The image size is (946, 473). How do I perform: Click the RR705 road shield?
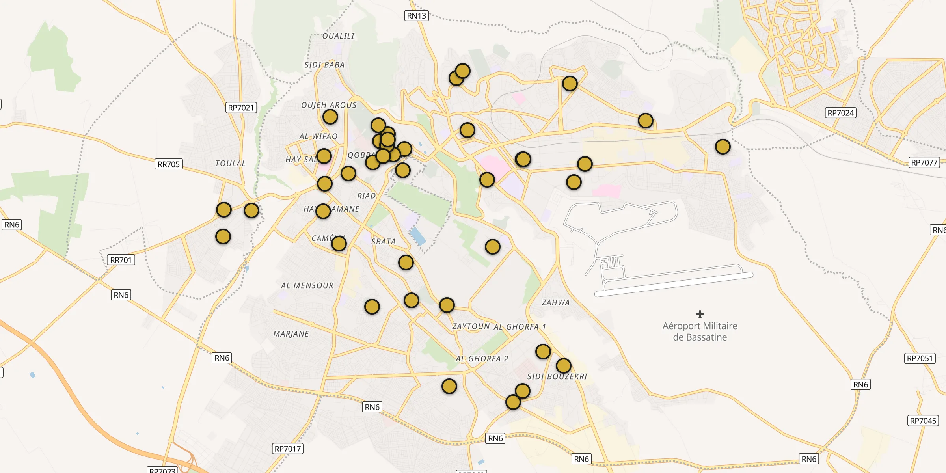[168, 164]
